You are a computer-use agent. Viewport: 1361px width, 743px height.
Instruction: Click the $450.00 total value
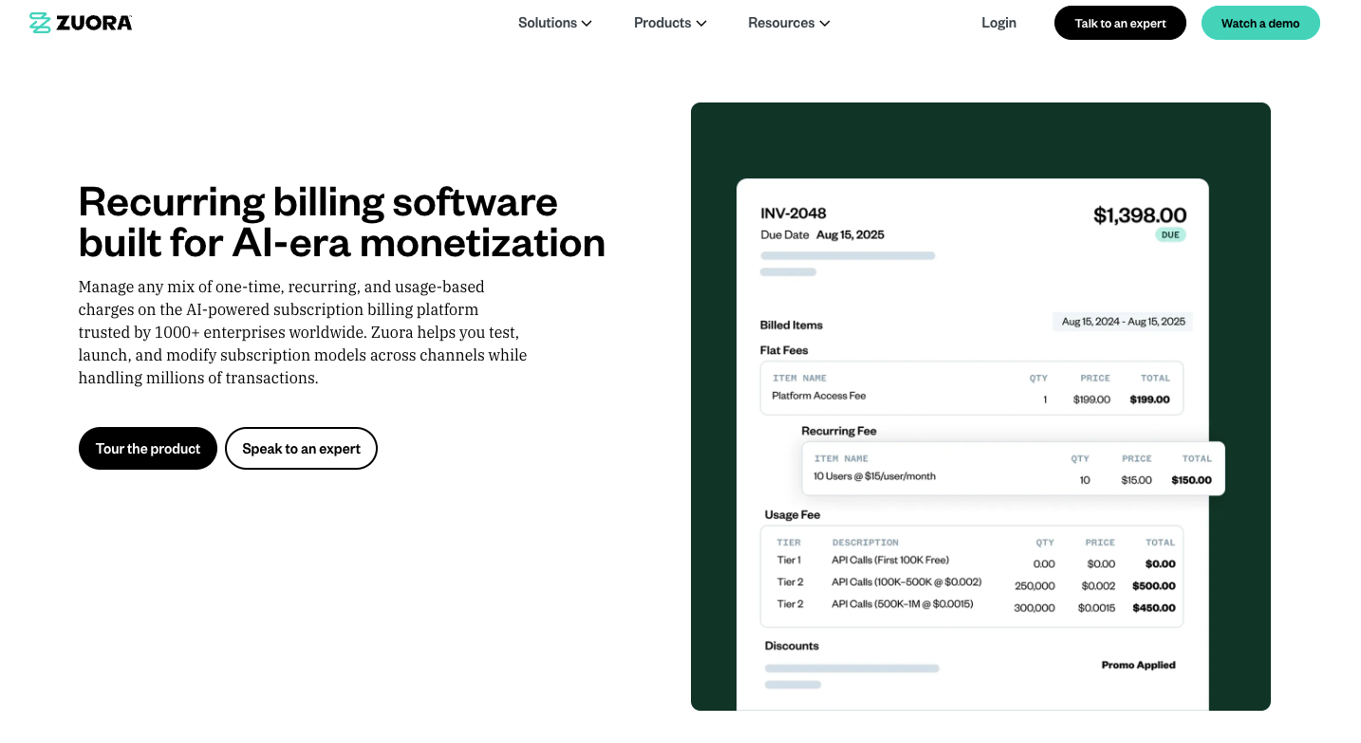1154,607
